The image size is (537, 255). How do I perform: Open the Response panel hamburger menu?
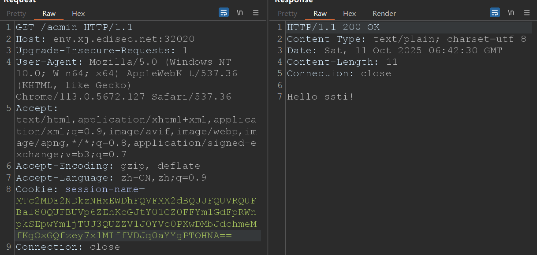click(527, 13)
